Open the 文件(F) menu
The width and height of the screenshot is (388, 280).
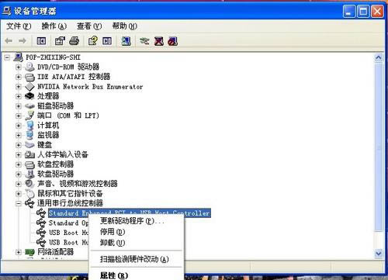tap(19, 26)
